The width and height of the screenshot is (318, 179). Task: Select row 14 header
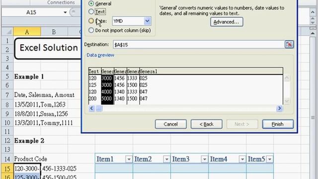point(7,159)
